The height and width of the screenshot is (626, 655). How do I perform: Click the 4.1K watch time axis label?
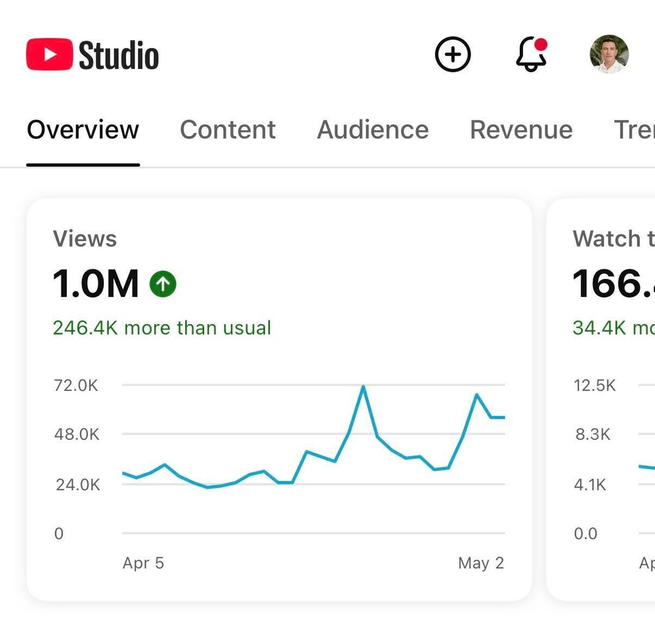click(590, 485)
